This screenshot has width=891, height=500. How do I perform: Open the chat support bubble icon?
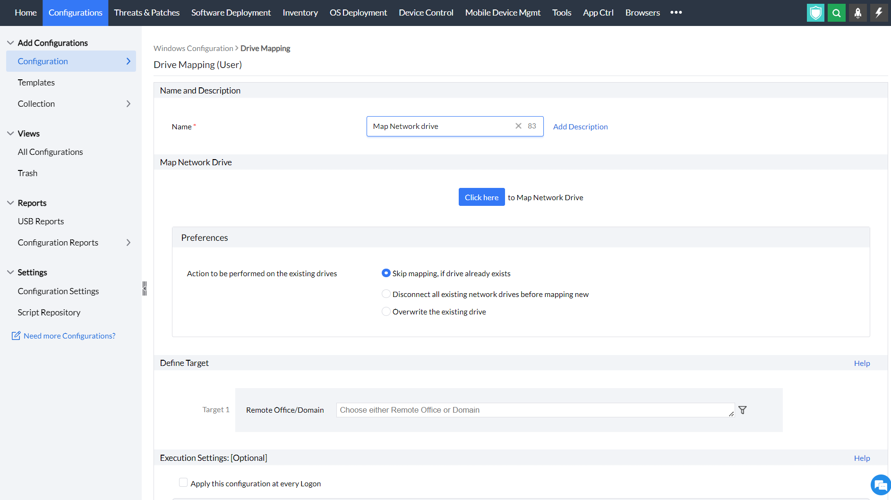coord(881,485)
